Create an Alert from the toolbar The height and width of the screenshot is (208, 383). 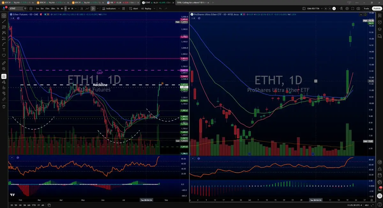pyautogui.click(x=133, y=8)
